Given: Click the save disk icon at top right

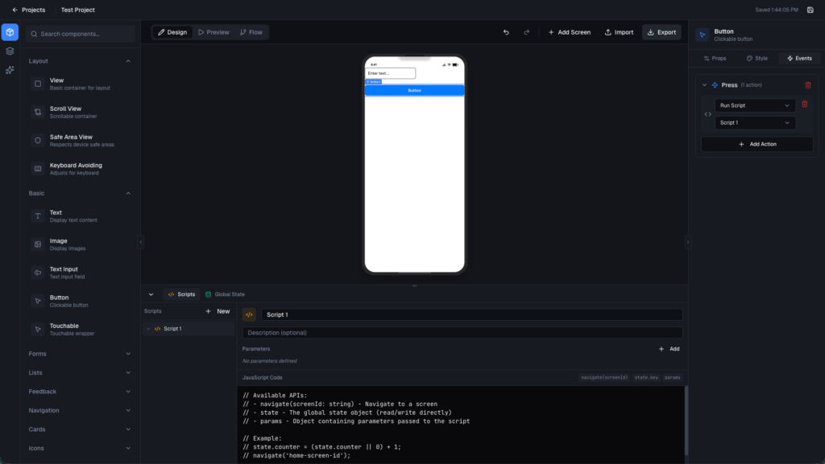Looking at the screenshot, I should (x=810, y=10).
